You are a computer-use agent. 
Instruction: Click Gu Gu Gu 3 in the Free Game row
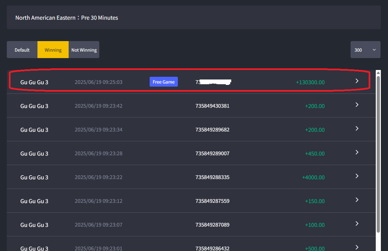tap(34, 82)
